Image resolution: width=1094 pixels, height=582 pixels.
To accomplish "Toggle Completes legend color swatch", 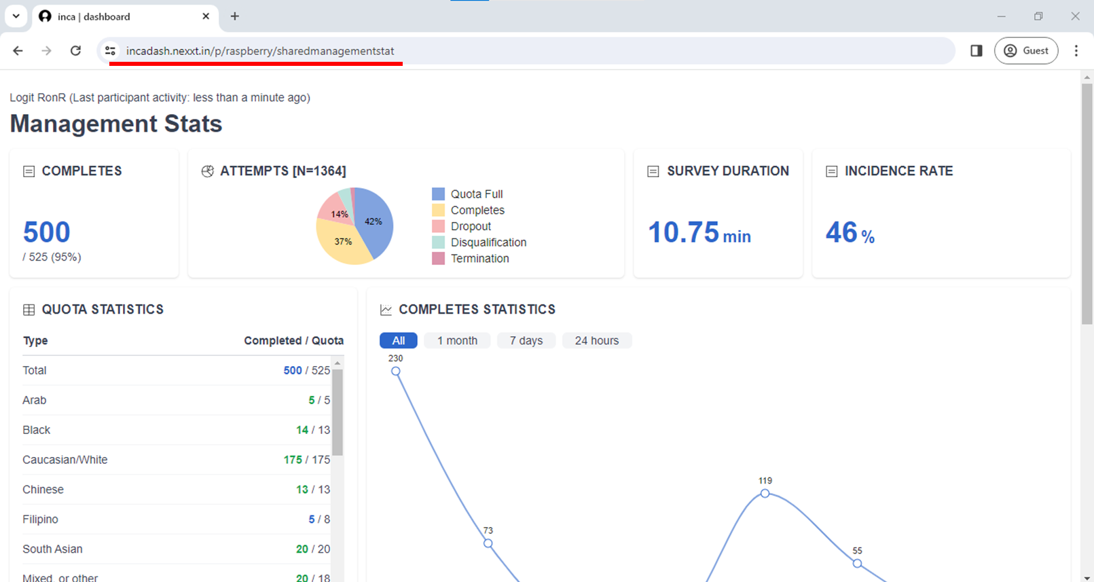I will pyautogui.click(x=439, y=211).
